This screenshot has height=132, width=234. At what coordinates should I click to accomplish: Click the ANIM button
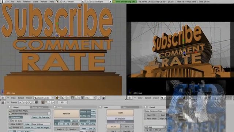(120, 113)
